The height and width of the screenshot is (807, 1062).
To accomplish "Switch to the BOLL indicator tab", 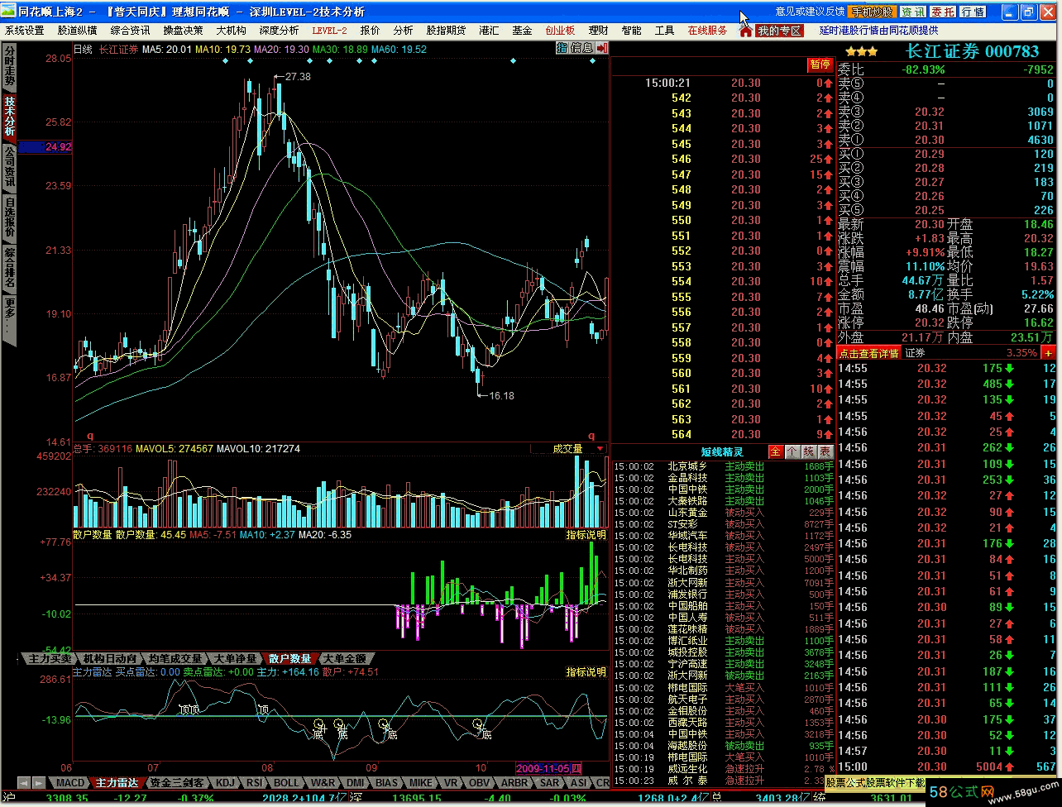I will (x=287, y=782).
